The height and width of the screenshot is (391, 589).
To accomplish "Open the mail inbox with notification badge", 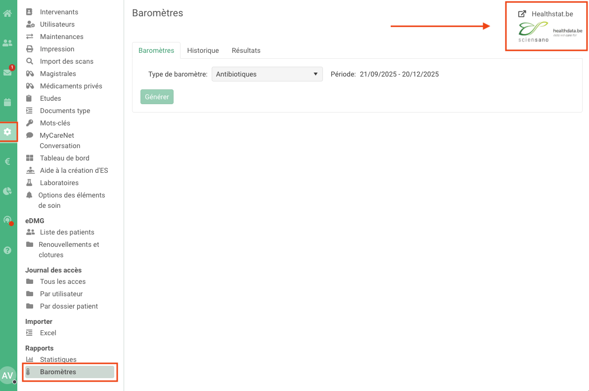I will click(x=7, y=73).
